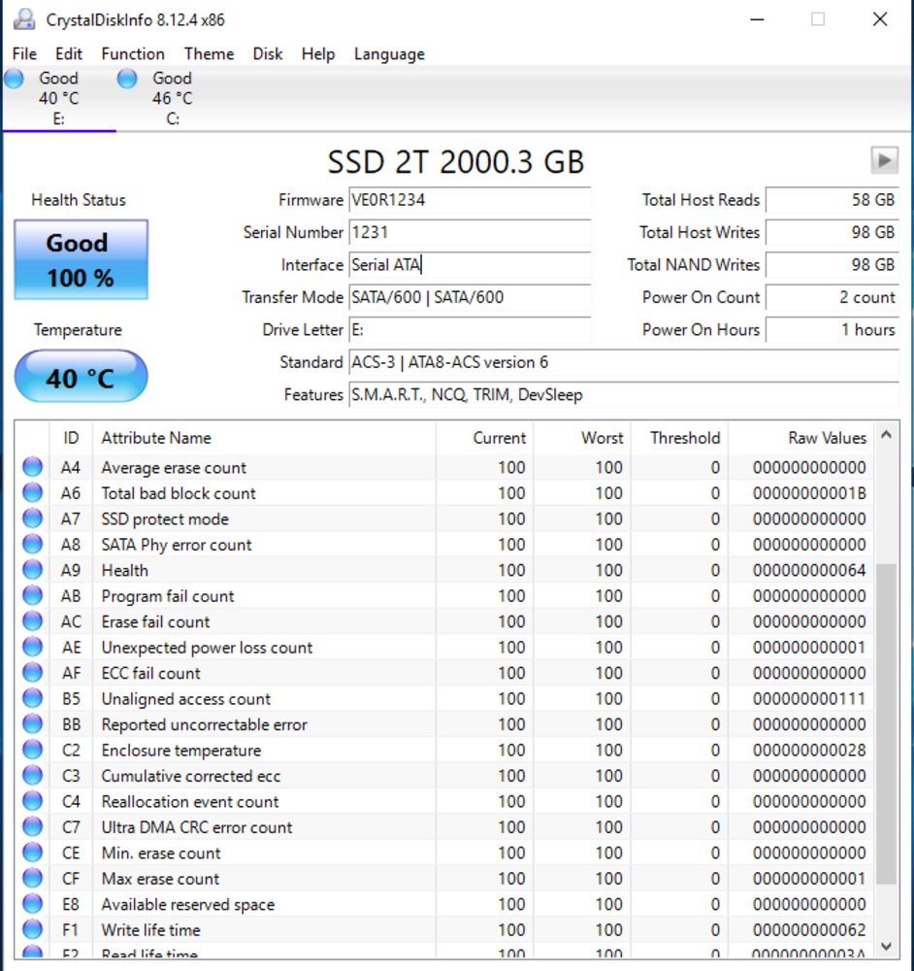Click the status orb for Average erase count
This screenshot has height=971, width=914.
coord(32,467)
